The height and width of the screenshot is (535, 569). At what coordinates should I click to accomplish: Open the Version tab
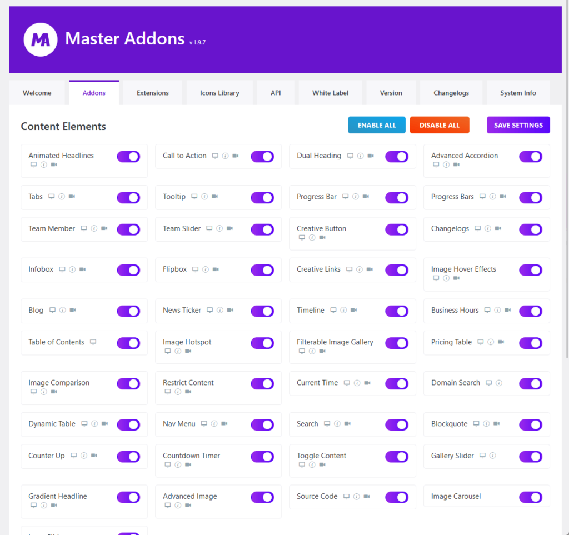(391, 93)
